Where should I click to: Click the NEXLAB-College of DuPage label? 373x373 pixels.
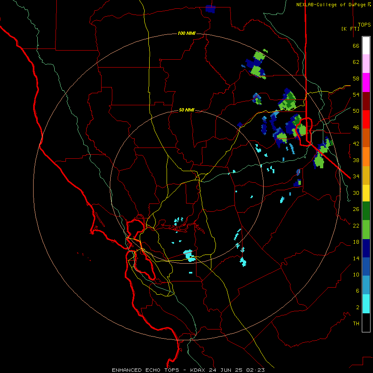pyautogui.click(x=331, y=5)
